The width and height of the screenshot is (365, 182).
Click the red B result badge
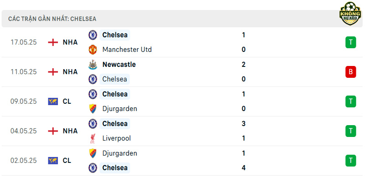click(x=350, y=72)
